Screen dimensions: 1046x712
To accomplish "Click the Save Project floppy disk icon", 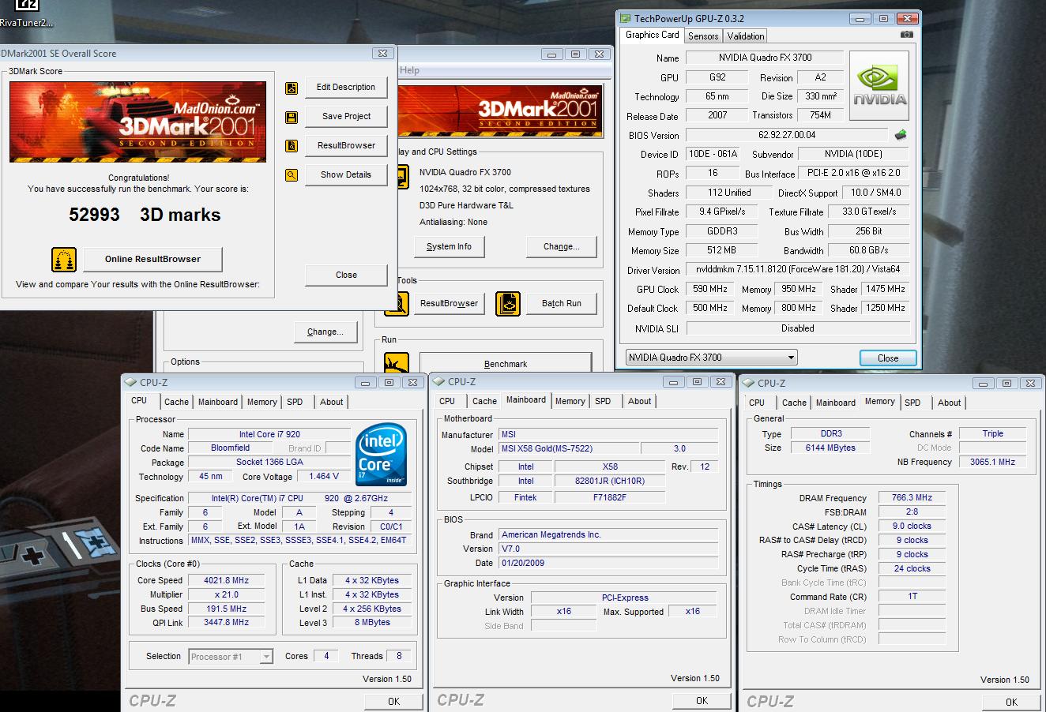I will point(292,117).
